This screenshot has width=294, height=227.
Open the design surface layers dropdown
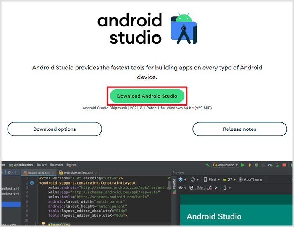[182, 179]
